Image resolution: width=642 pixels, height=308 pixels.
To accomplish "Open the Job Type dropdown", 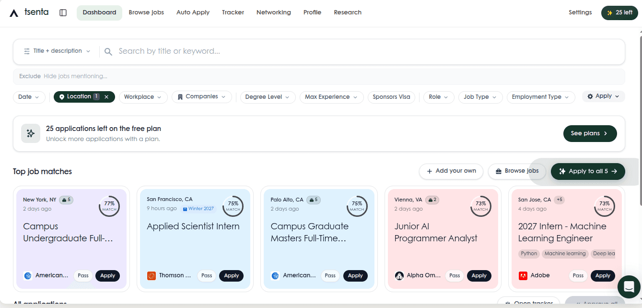I will (x=480, y=97).
